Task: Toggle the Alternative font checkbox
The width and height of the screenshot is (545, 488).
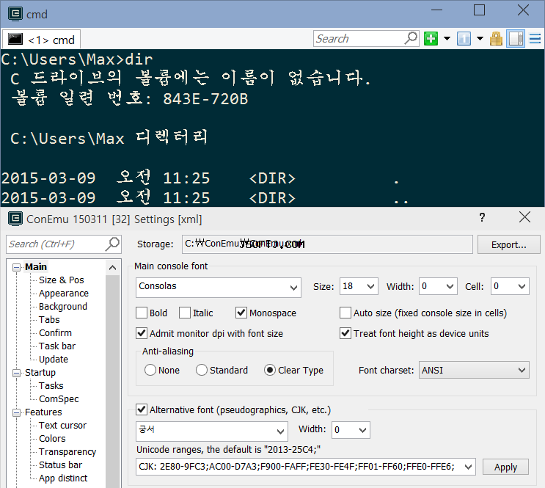Action: point(142,409)
